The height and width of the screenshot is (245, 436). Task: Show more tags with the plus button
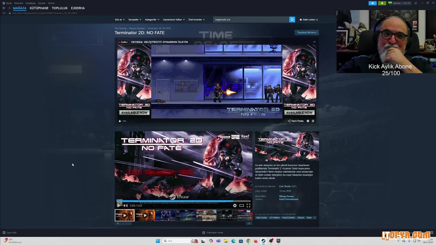coord(315,218)
